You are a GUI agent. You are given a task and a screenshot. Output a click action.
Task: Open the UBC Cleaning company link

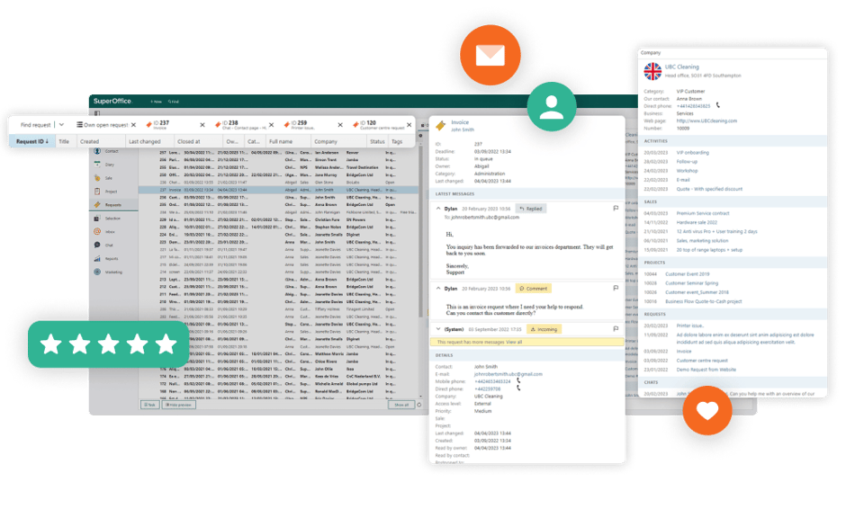tap(681, 67)
